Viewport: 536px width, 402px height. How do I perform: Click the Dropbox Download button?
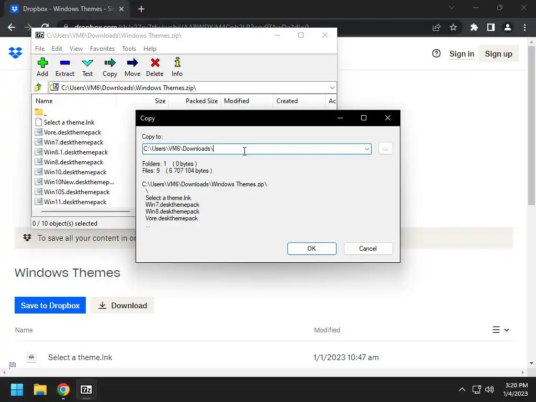122,305
